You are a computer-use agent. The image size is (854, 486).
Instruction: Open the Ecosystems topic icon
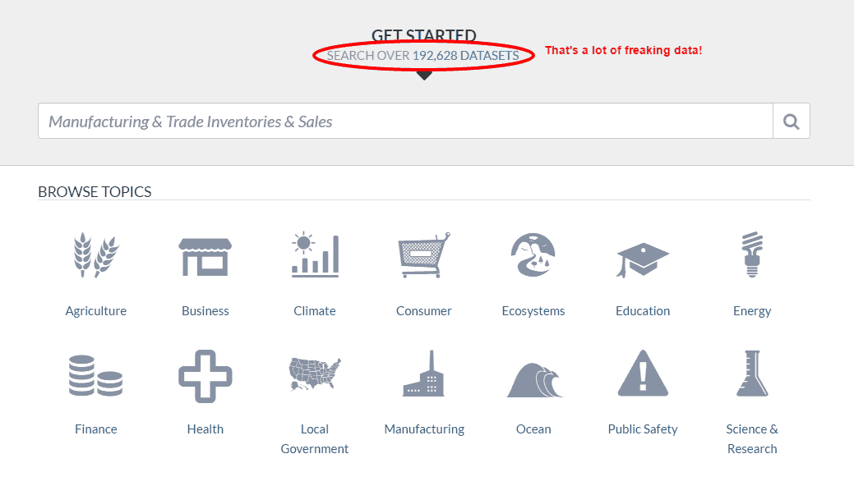[x=533, y=254]
